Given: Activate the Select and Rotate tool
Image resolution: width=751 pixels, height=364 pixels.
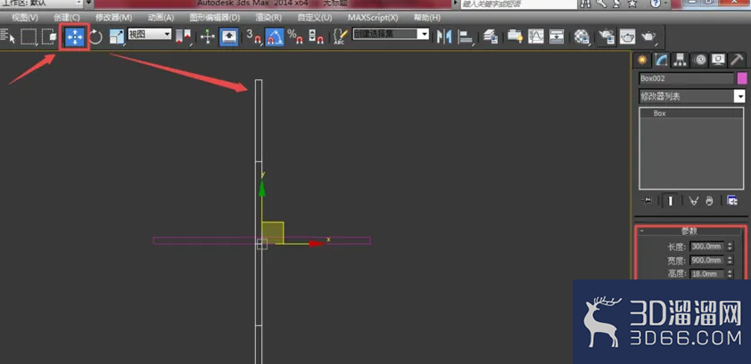Looking at the screenshot, I should click(x=95, y=36).
